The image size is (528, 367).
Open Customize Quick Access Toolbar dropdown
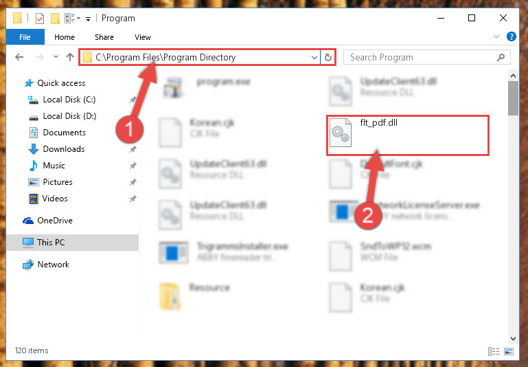(x=88, y=19)
